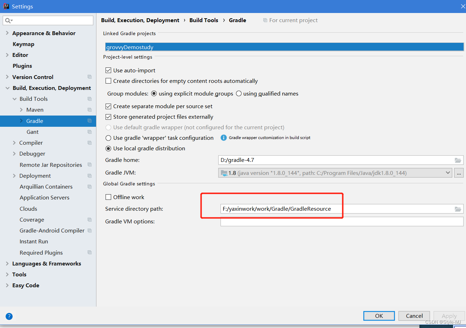
Task: Open Clouds settings page
Action: (28, 209)
